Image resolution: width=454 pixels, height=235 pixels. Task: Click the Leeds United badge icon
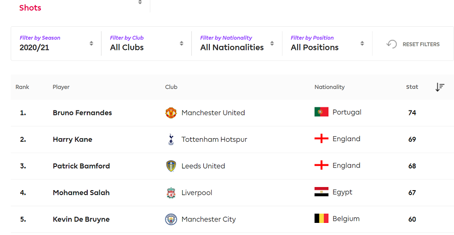[x=171, y=166]
